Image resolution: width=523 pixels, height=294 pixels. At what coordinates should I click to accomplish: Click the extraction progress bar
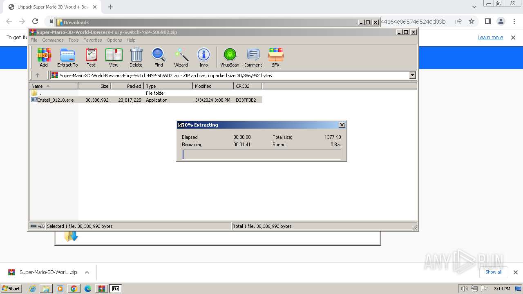[261, 154]
